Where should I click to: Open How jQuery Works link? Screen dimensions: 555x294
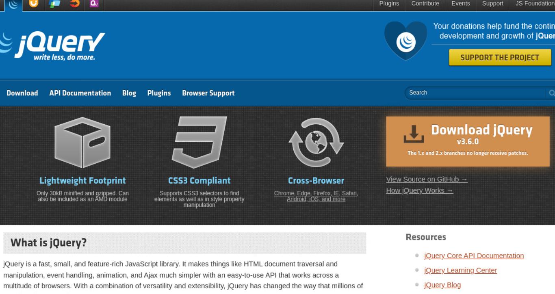tap(419, 190)
